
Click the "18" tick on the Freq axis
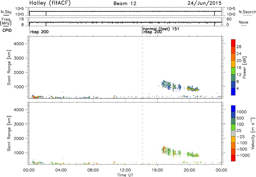[21, 19]
